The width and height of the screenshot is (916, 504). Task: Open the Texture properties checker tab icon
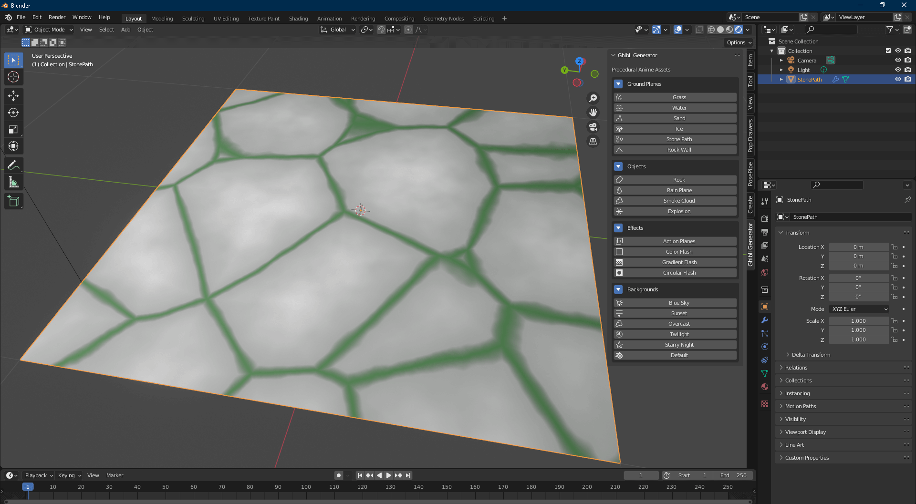(765, 404)
